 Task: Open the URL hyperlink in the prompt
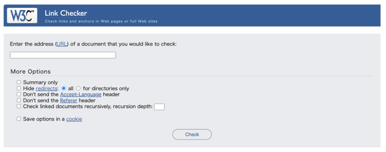coord(62,44)
